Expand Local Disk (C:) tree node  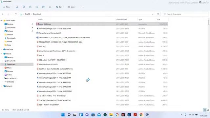click(x=3, y=78)
